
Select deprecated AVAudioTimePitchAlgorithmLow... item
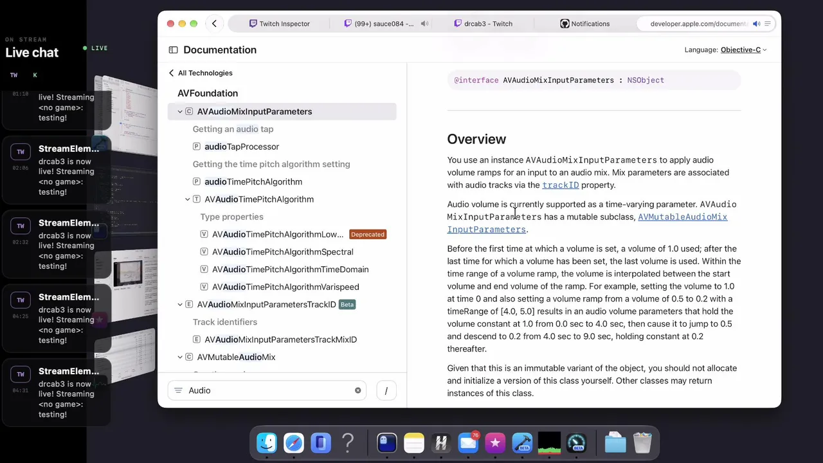click(x=278, y=235)
